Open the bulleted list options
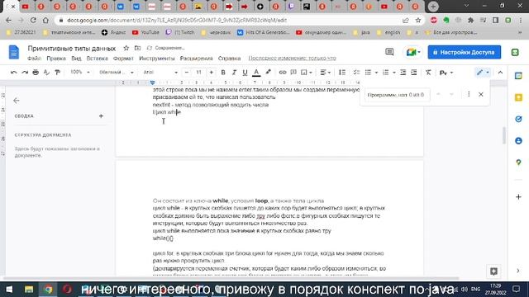The height and width of the screenshot is (297, 529). click(x=376, y=73)
